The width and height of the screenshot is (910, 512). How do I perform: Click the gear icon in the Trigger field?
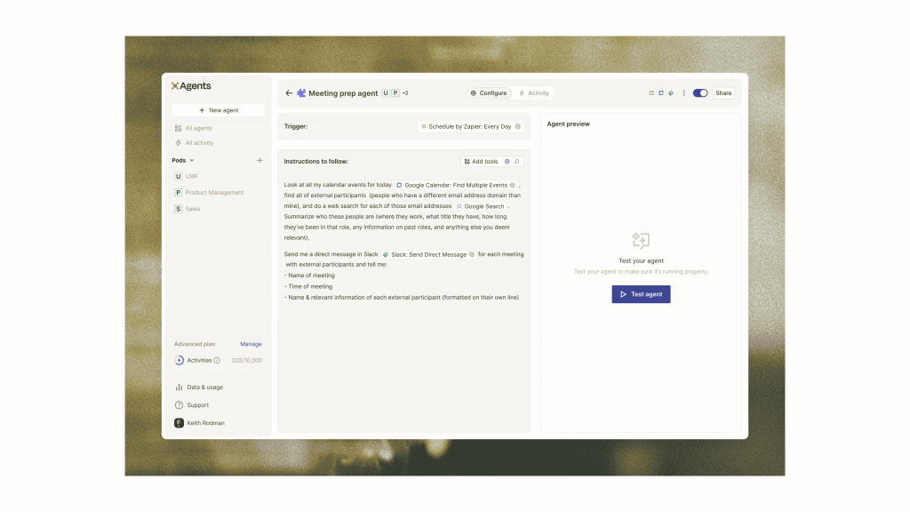tap(518, 127)
